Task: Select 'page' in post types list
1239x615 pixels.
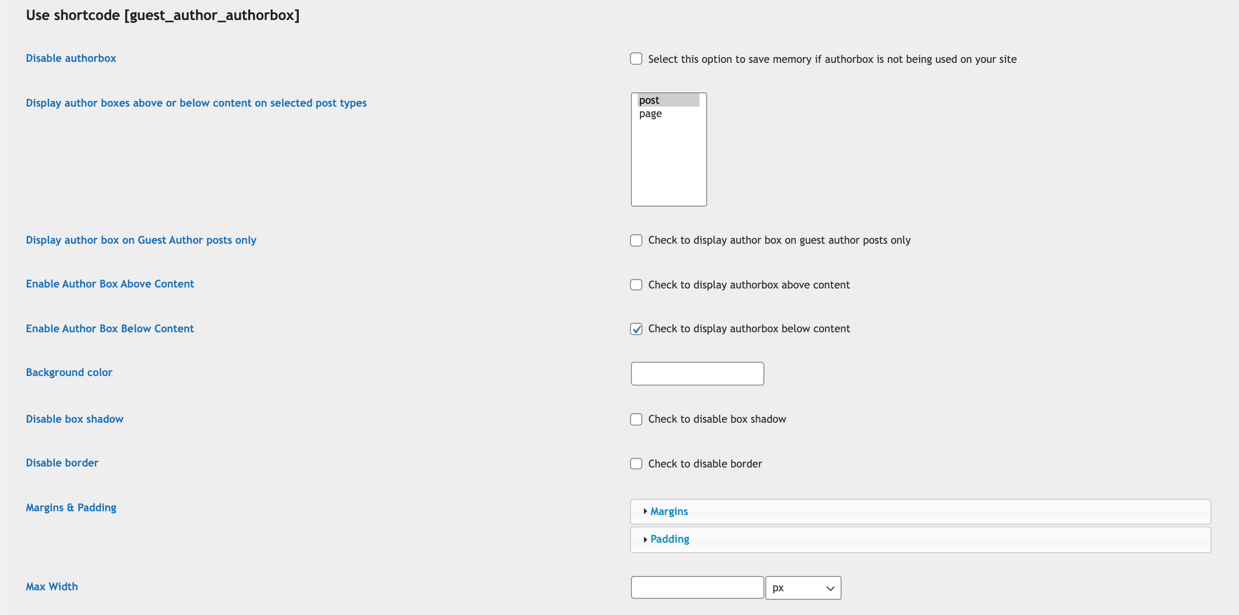Action: pos(668,113)
